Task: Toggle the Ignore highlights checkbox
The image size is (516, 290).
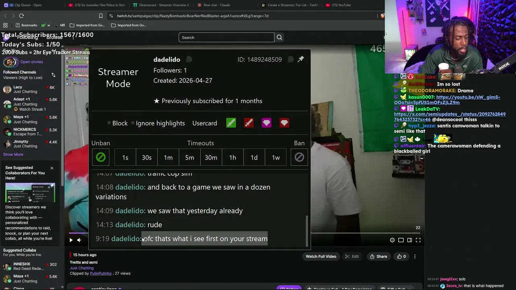Action: click(x=133, y=123)
